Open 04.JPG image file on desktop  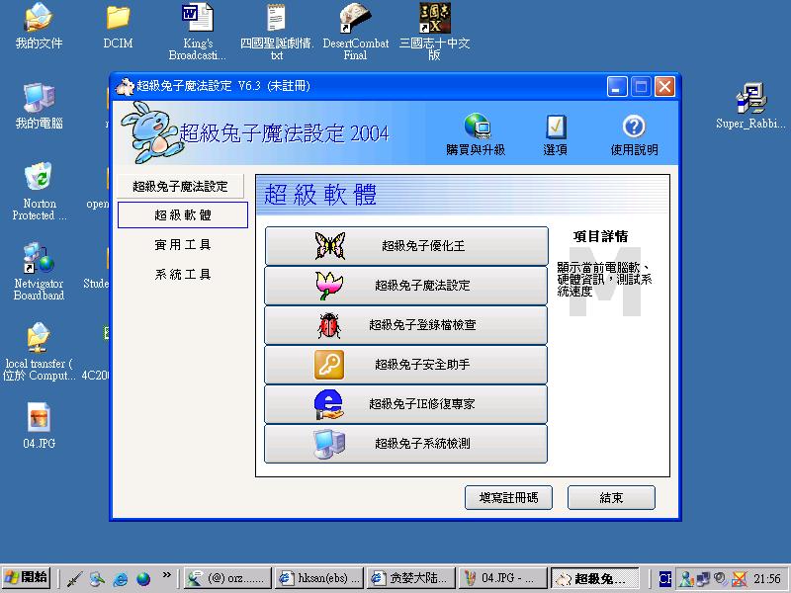39,426
